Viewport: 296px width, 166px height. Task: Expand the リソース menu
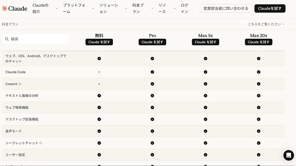click(x=167, y=9)
